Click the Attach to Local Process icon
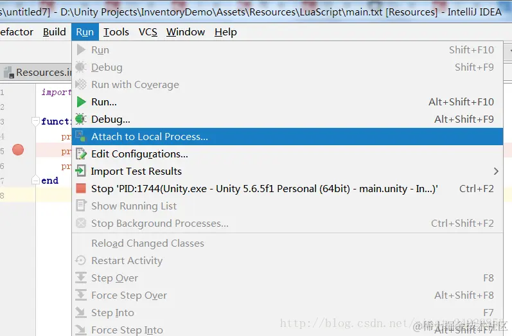The image size is (512, 336). click(81, 136)
